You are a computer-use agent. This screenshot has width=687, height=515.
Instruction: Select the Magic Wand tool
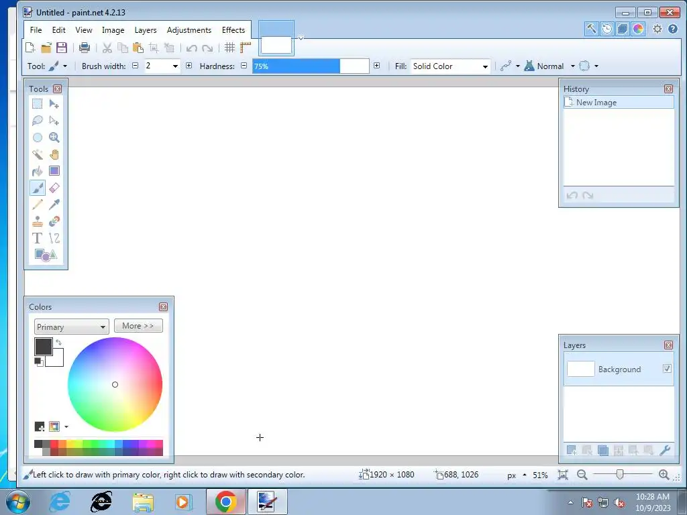(x=38, y=154)
